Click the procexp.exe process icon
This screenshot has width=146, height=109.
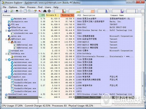(12, 57)
